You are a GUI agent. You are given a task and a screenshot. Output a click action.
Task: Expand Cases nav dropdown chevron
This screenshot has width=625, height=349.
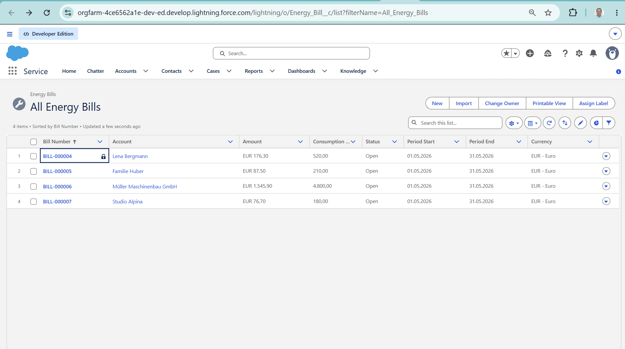229,71
